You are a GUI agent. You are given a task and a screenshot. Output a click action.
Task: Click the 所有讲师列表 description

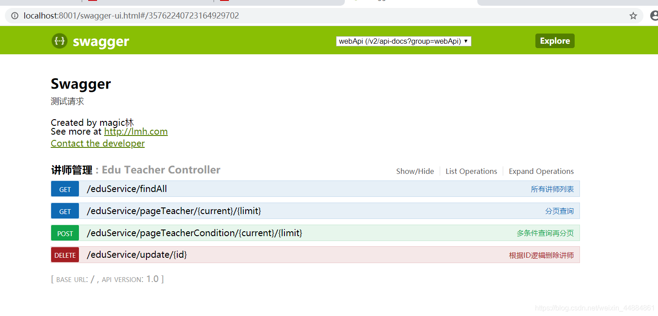coord(553,189)
